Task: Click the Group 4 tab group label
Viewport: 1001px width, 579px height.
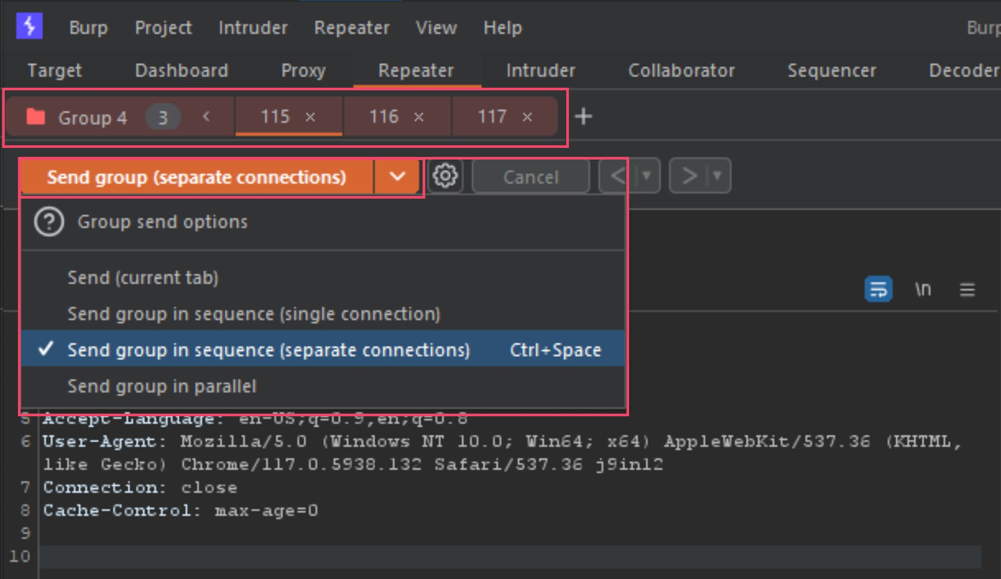Action: [92, 117]
